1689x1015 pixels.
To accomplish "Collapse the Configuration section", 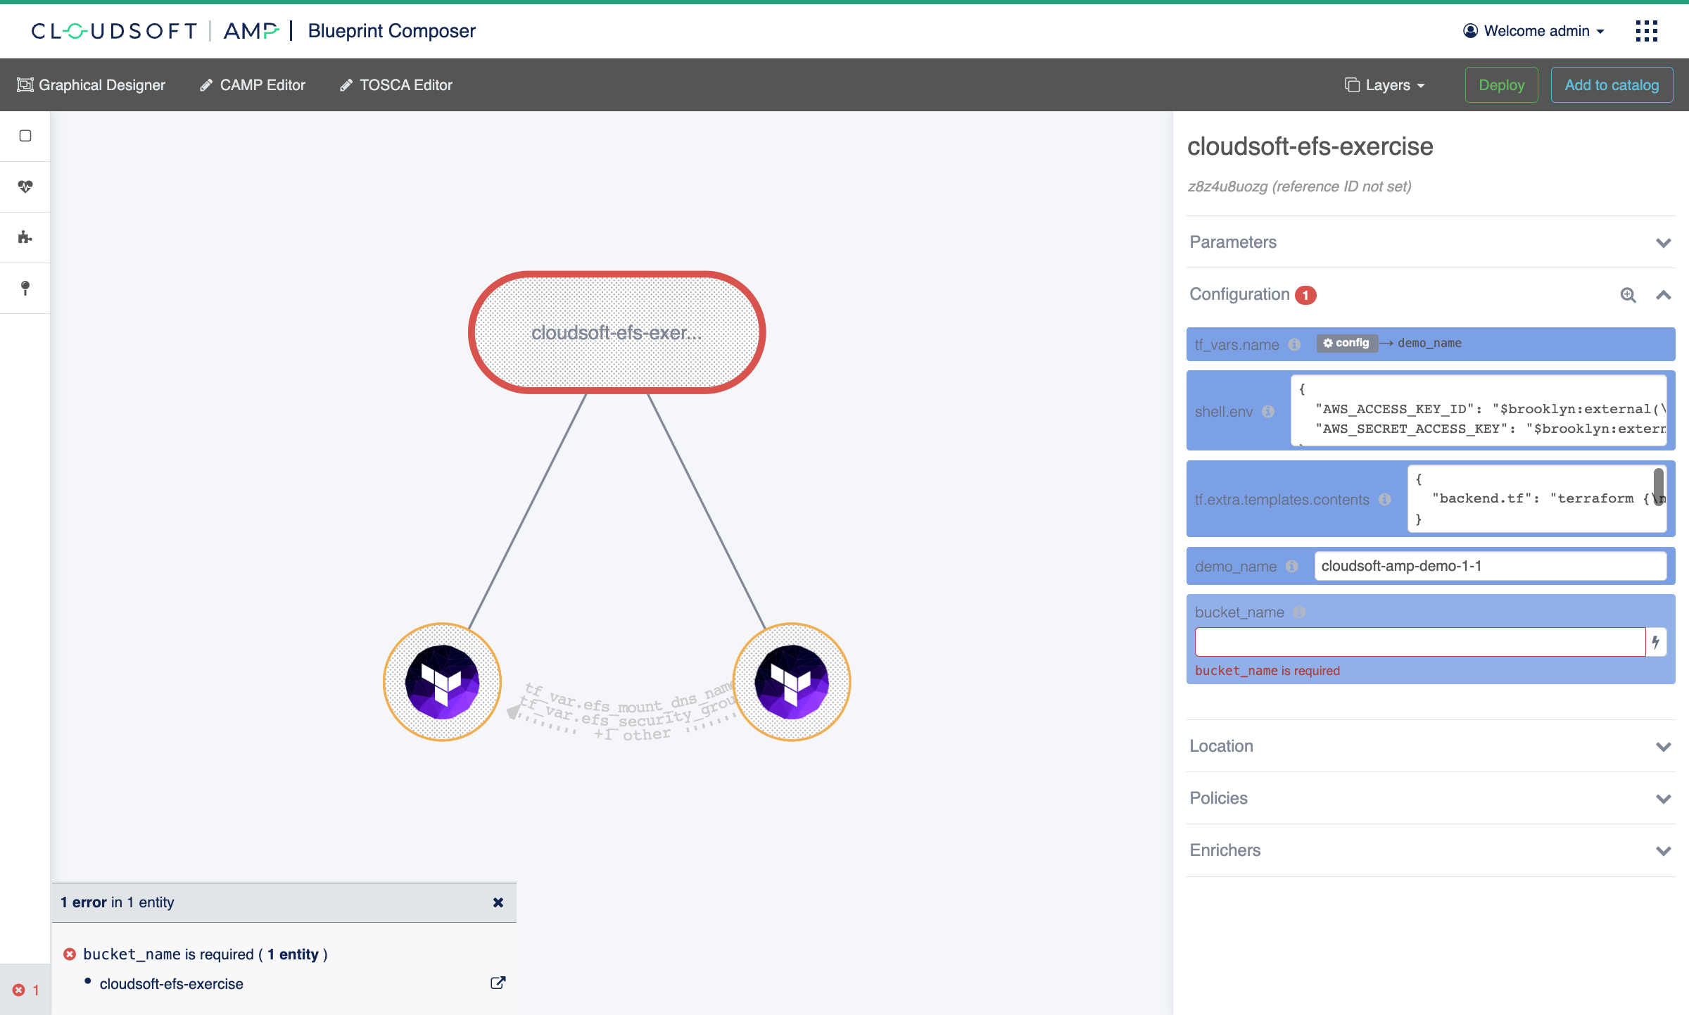I will tap(1664, 295).
